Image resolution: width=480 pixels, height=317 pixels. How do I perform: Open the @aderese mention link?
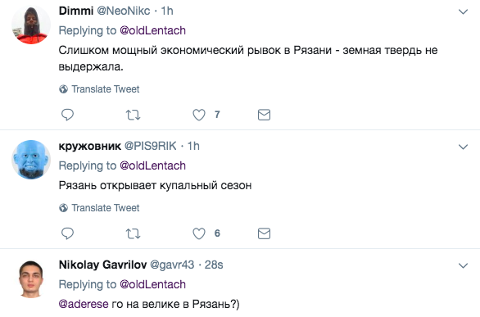pos(84,304)
